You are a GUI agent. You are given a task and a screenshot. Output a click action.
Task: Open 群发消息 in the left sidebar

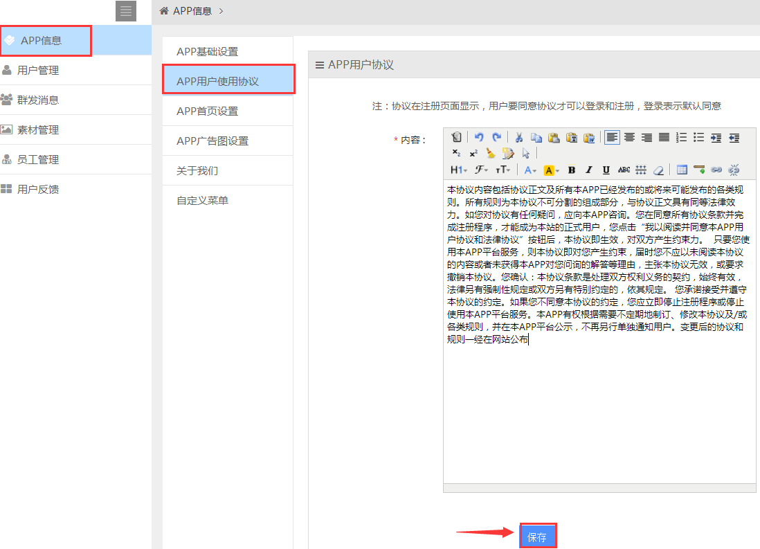tap(75, 100)
